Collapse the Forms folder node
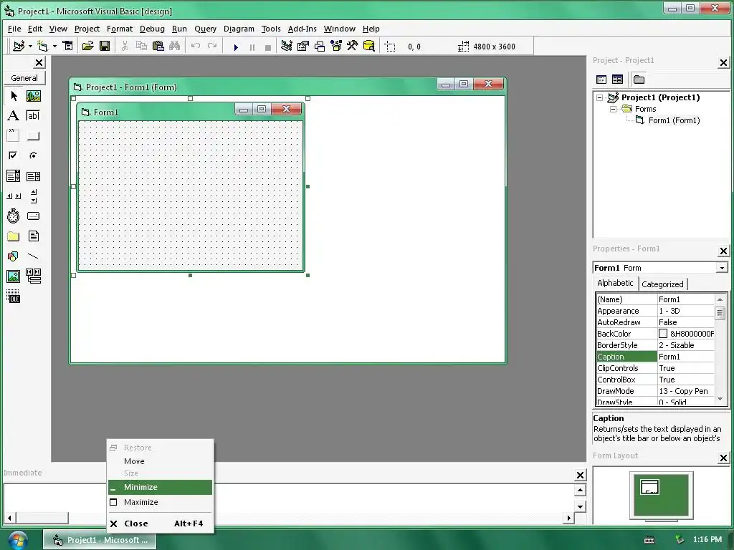This screenshot has width=734, height=550. [614, 109]
